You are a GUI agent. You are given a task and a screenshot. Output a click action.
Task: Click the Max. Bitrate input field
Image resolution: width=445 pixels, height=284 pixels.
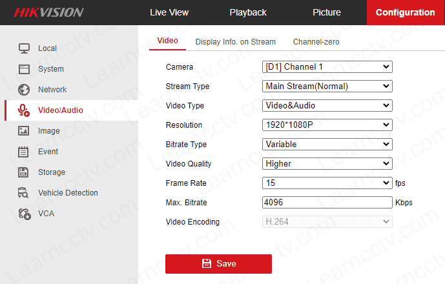click(x=327, y=203)
